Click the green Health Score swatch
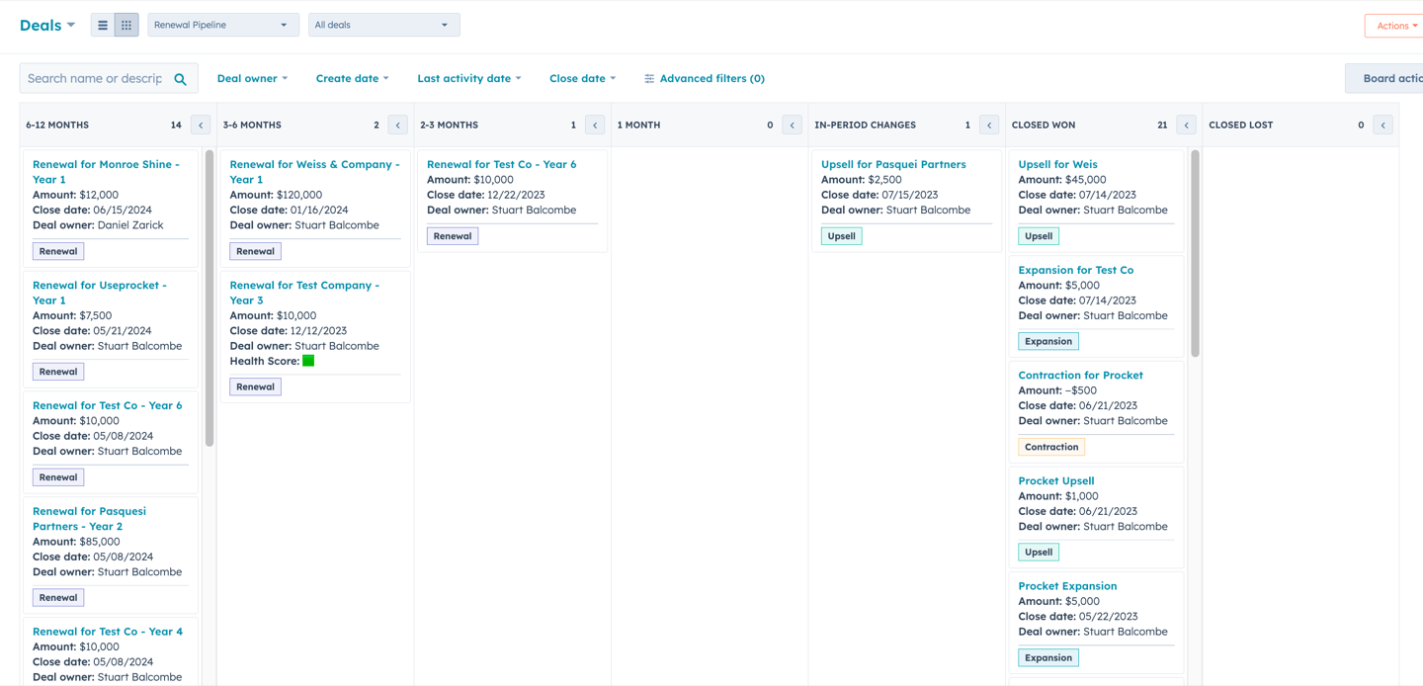Screen dimensions: 1423x686 tap(308, 361)
